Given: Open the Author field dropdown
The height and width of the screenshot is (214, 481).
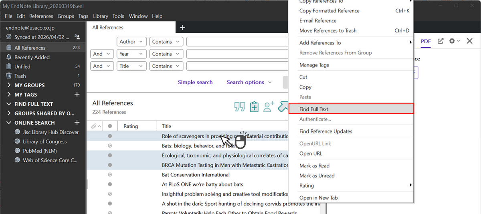Looking at the screenshot, I should tap(132, 42).
